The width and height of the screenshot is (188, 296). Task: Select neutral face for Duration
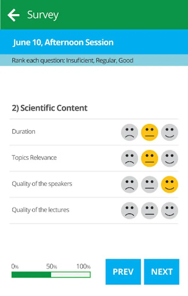tap(149, 132)
